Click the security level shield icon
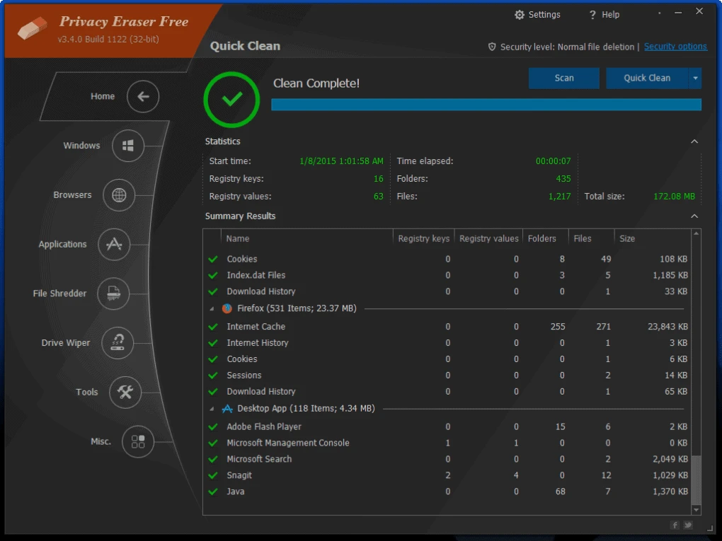 point(492,47)
